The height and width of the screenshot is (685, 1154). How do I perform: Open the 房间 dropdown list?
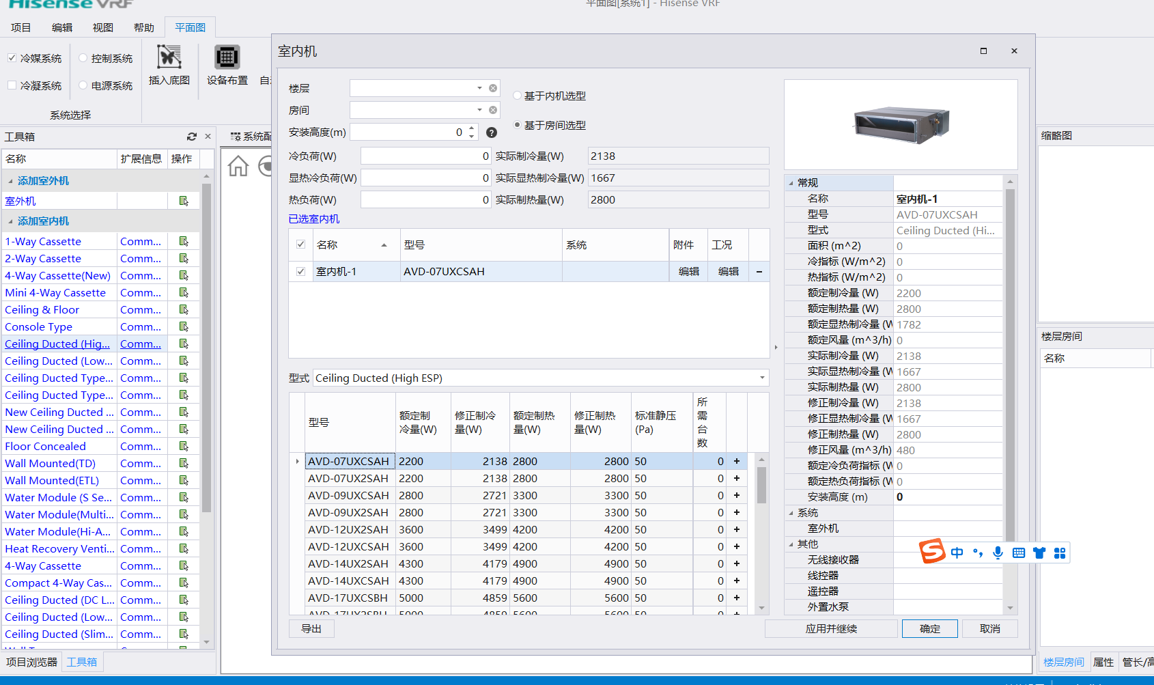click(x=479, y=110)
